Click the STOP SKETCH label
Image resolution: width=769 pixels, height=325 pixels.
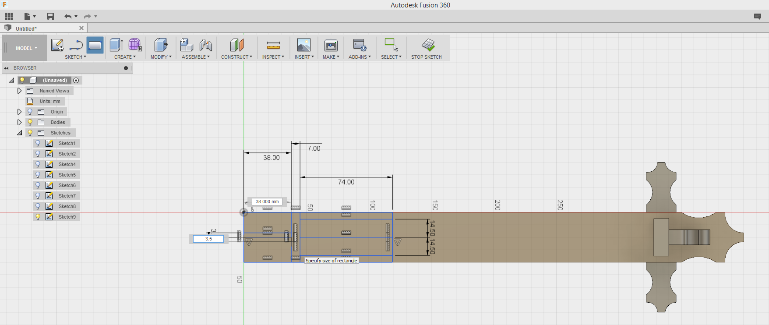pos(427,57)
